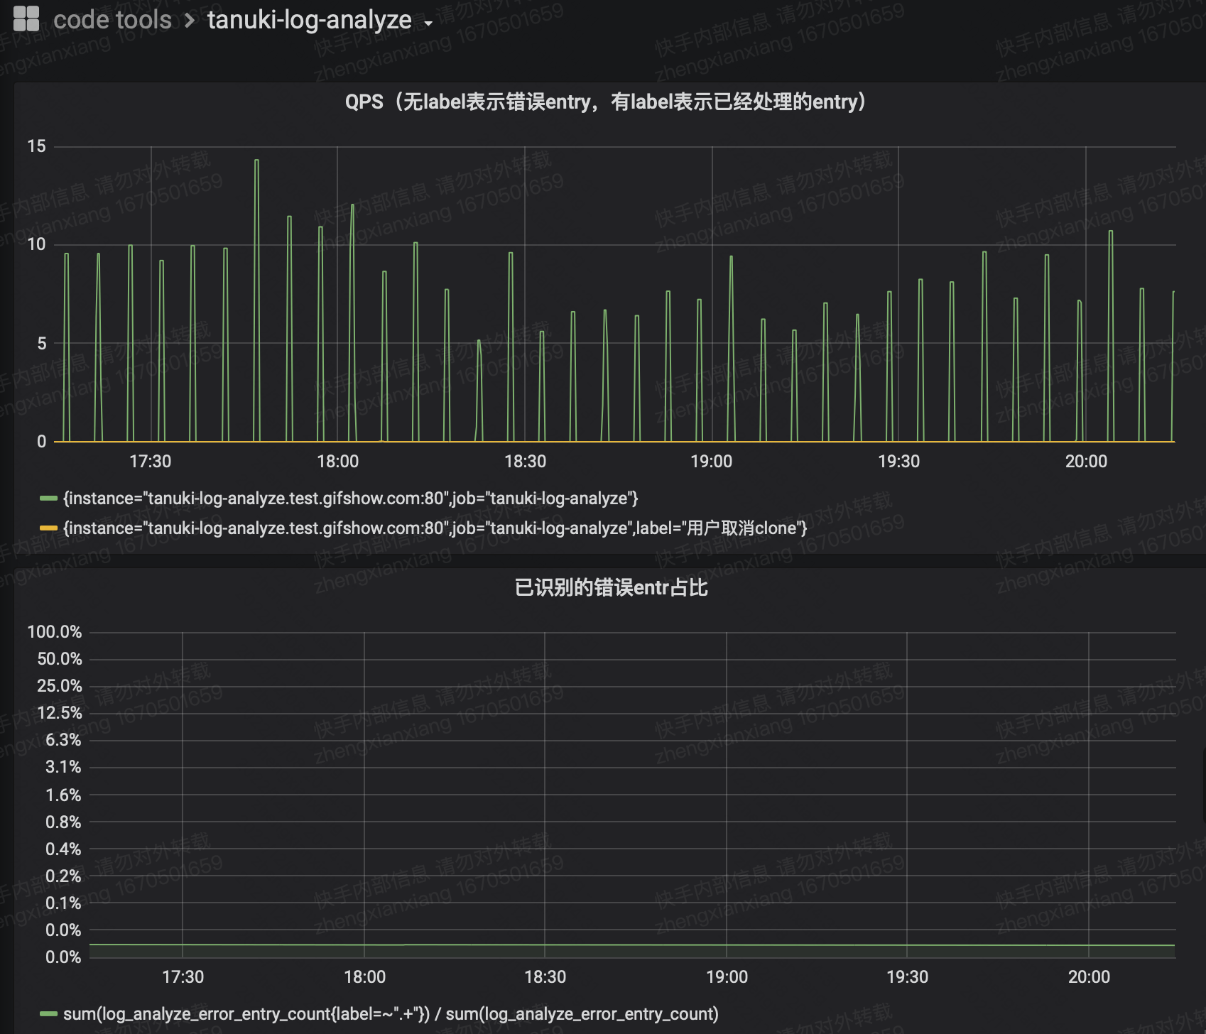Click the 19:30 label on QPS x-axis
The image size is (1206, 1034).
pos(898,462)
